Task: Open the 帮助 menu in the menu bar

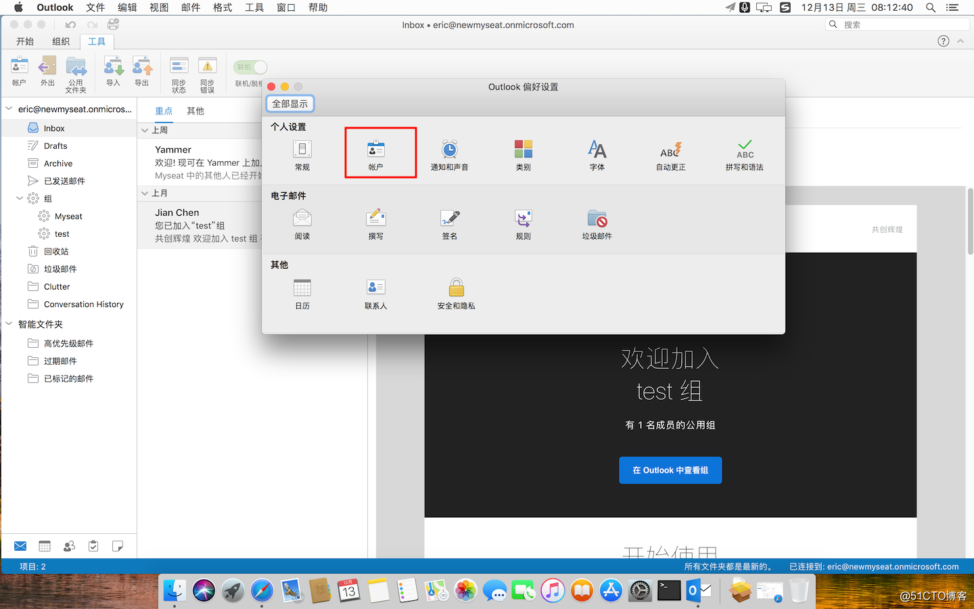Action: (x=318, y=7)
